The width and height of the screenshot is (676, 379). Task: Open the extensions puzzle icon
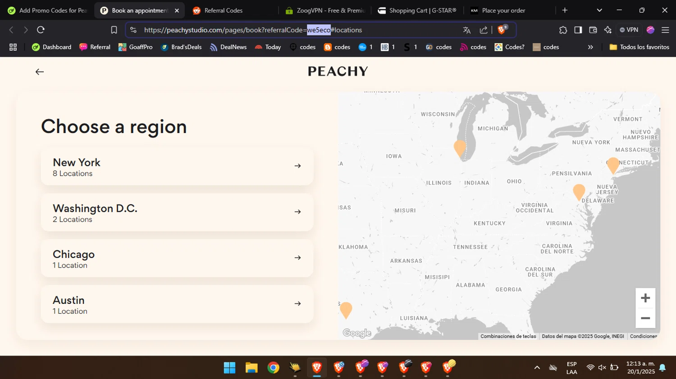563,30
